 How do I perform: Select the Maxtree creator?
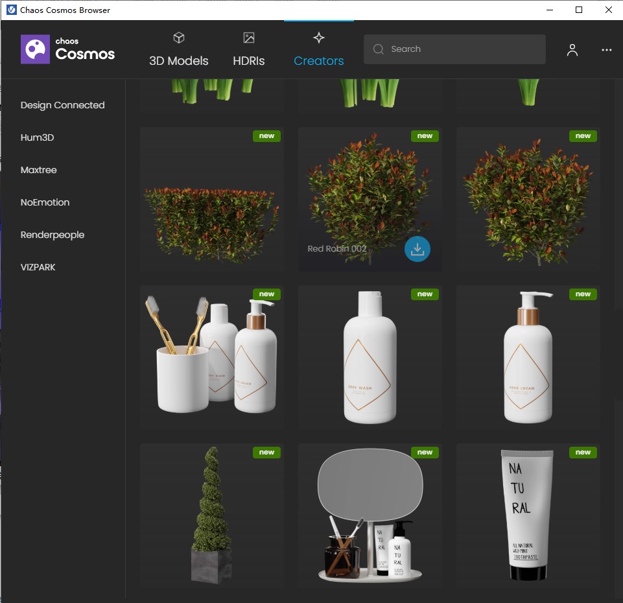coord(38,170)
